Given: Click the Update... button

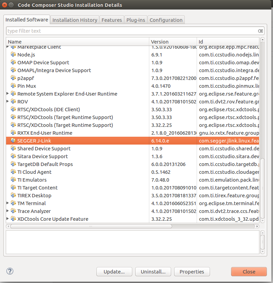Looking at the screenshot, I should pos(114,272).
